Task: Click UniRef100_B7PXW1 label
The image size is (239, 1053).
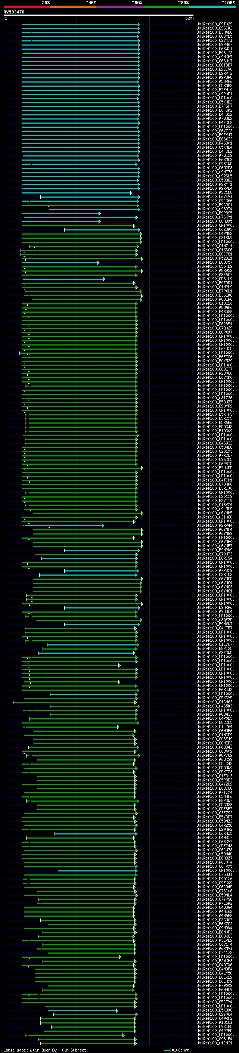Action: [x=214, y=291]
